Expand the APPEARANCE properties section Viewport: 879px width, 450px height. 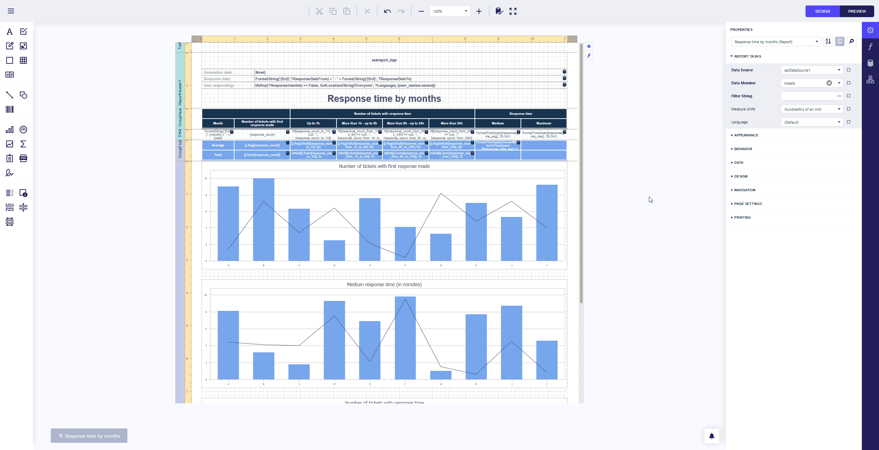(x=746, y=135)
